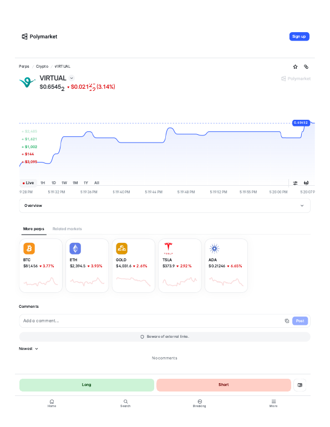
Task: Open Search in bottom navigation
Action: (125, 403)
